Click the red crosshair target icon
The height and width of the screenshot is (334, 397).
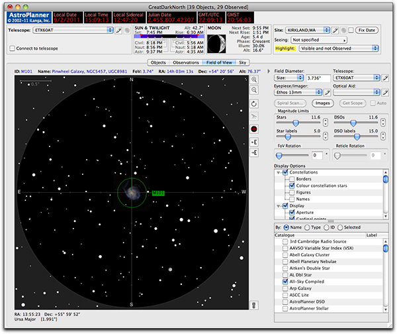tap(255, 129)
